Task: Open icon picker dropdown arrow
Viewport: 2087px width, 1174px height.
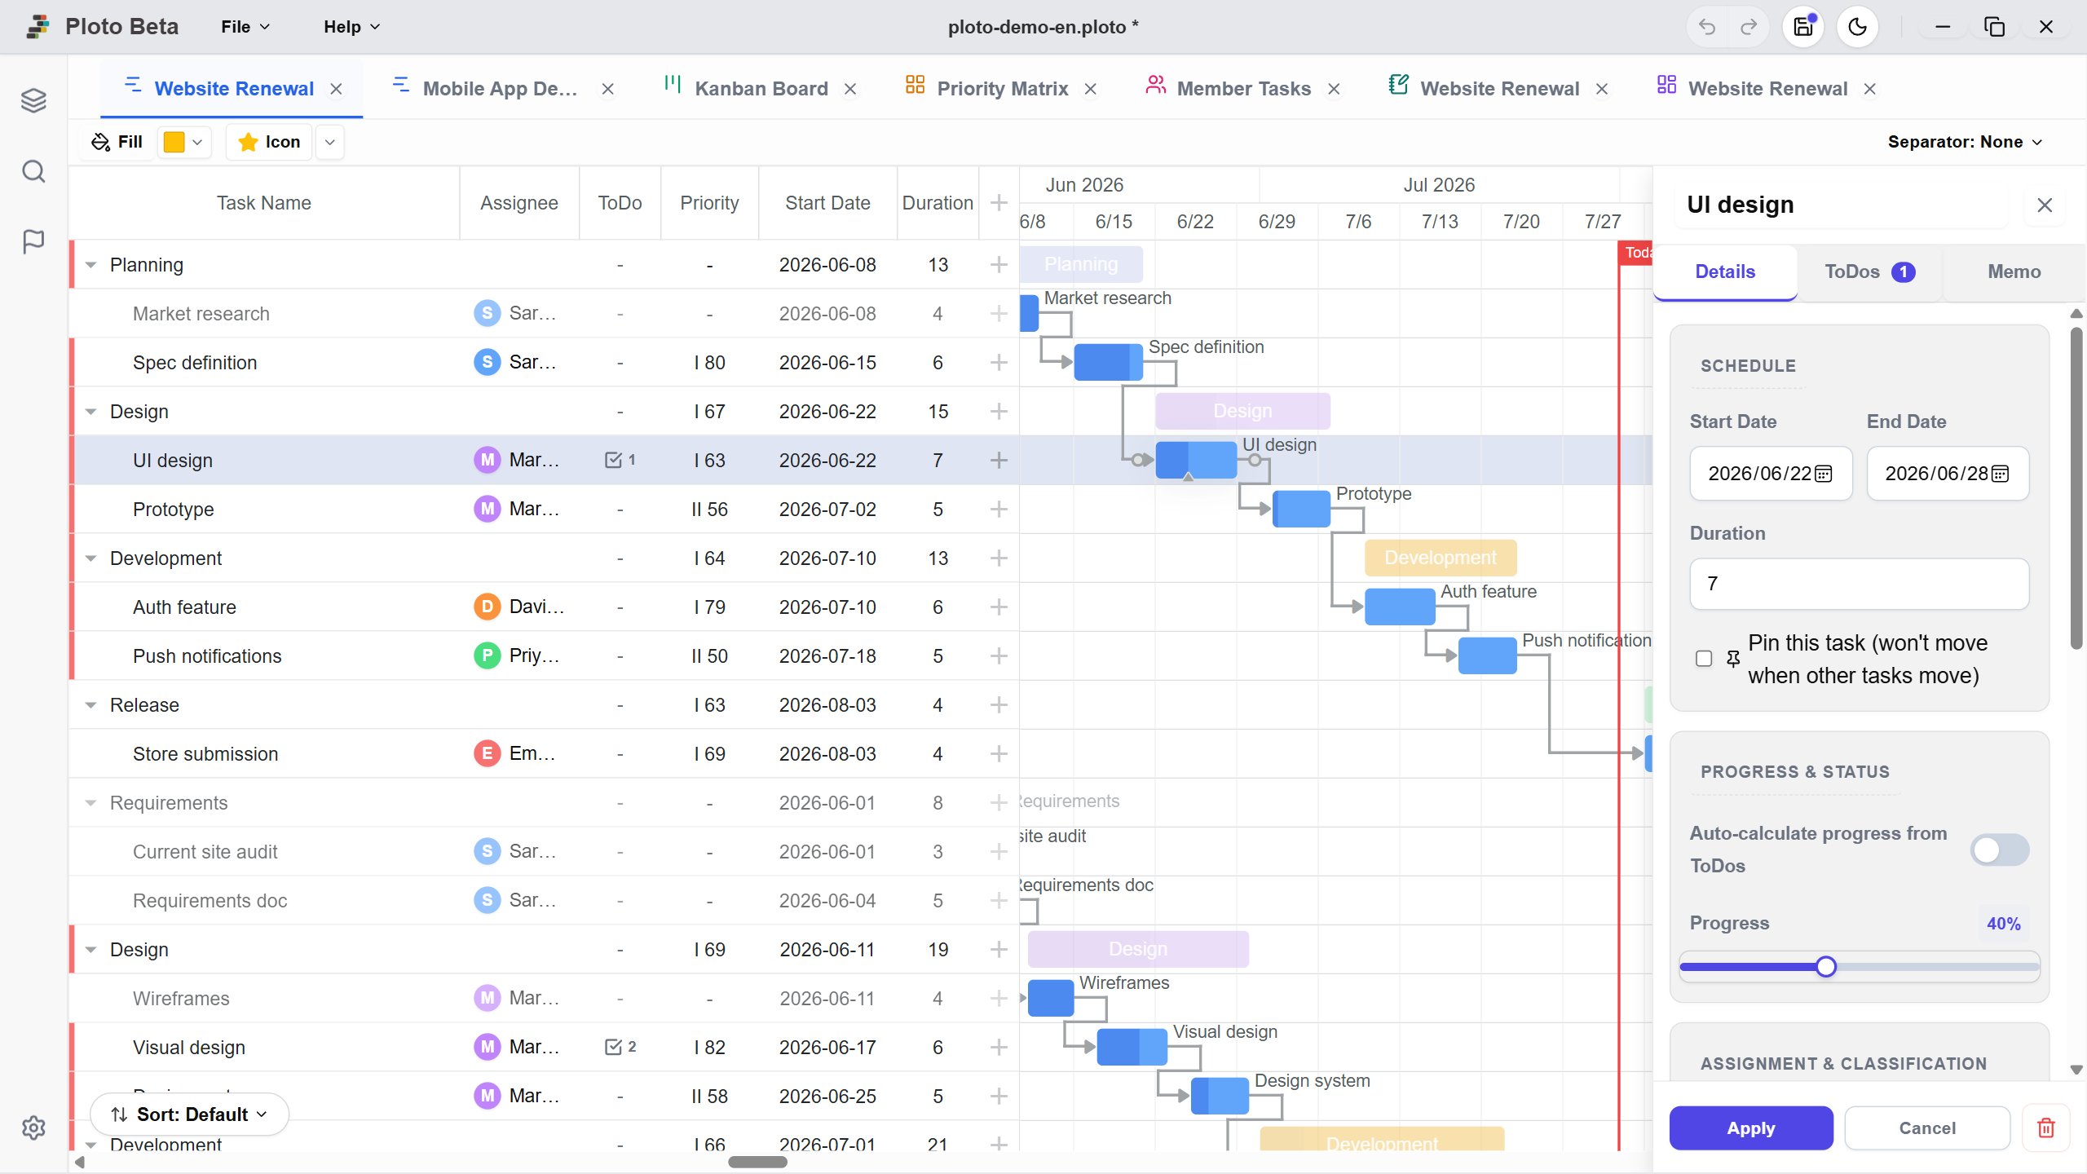Action: pyautogui.click(x=329, y=142)
